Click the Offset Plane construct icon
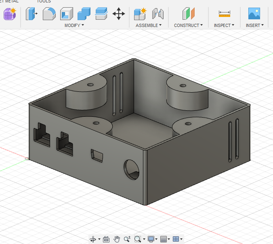Viewport: 273px width, 244px height. [189, 14]
